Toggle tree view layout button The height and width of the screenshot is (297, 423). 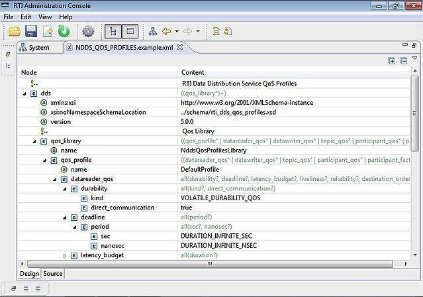coord(113,31)
